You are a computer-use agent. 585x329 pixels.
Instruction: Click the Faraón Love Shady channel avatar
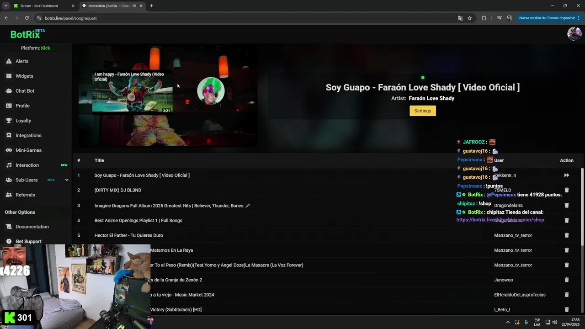point(211,91)
